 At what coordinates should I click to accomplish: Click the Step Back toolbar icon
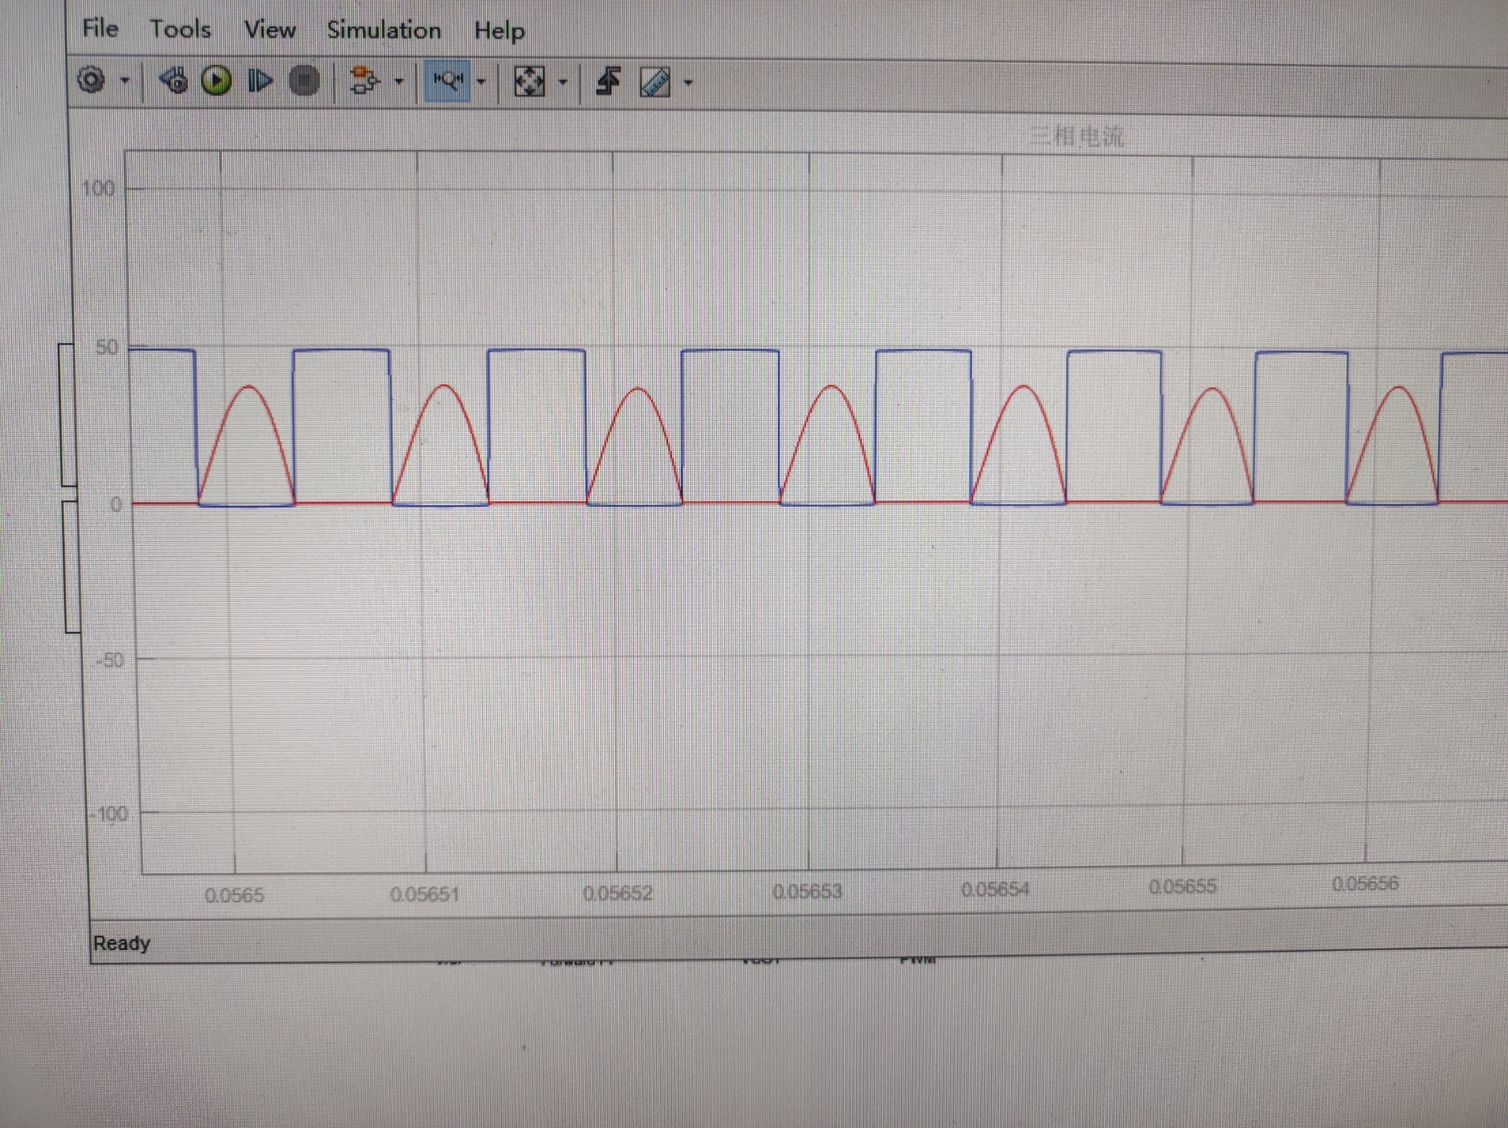point(174,80)
